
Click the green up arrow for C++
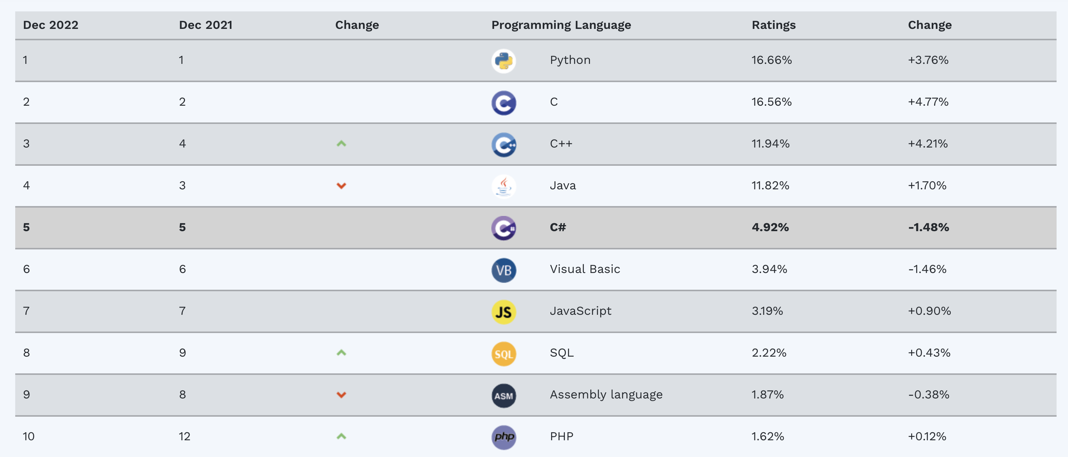(341, 144)
